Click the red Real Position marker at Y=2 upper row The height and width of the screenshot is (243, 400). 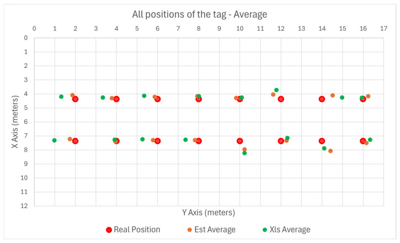tap(75, 99)
